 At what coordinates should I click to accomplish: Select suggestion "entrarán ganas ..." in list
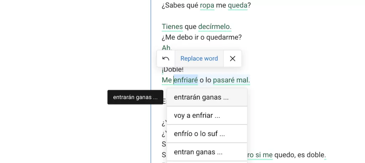(207, 97)
